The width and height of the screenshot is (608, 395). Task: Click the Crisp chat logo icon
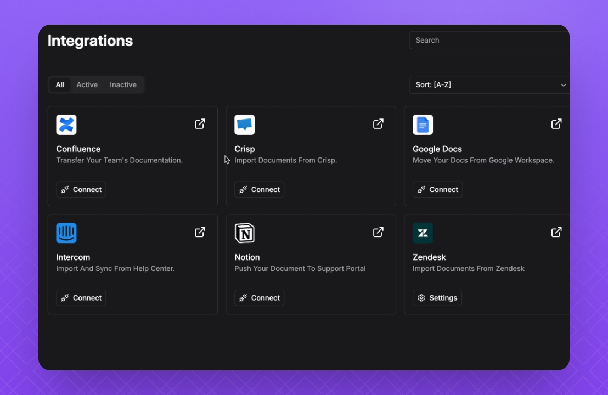coord(244,125)
